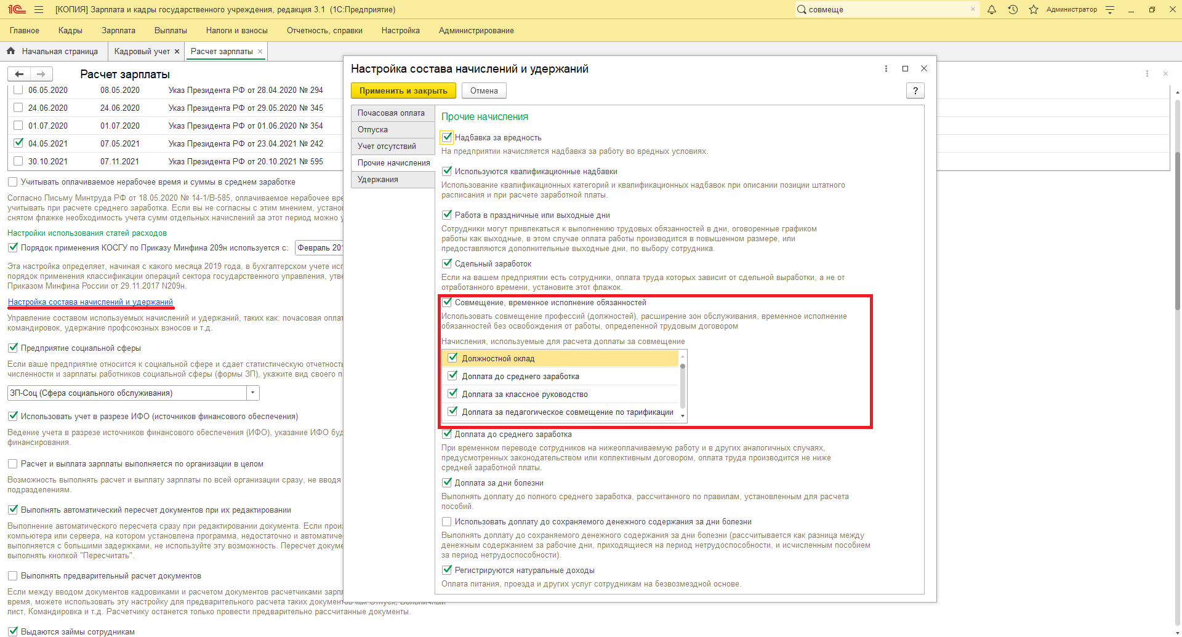Click the search magnifier icon

[x=802, y=9]
